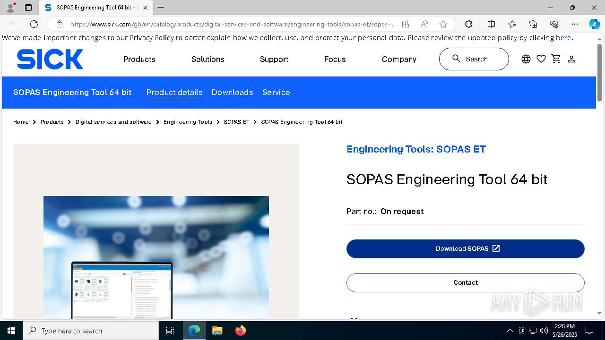Viewport: 605px width, 340px height.
Task: Open the Favorites list icon
Action: [512, 24]
